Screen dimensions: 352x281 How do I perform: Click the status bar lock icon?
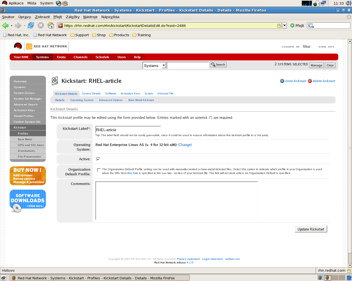point(349,270)
